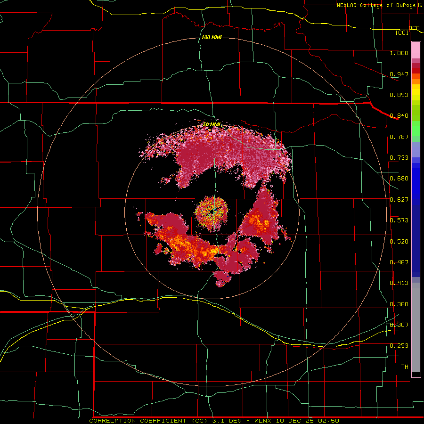Viewport: 424px width, 424px height.
Task: Click the CORRELATION COEFFICIENT (CC) title text
Action: 147,421
